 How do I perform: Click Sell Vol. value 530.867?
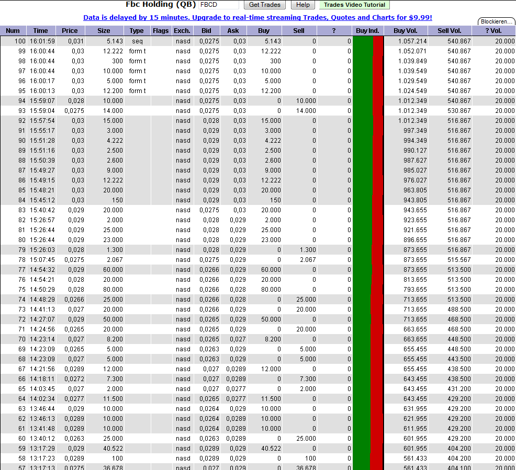coord(459,110)
